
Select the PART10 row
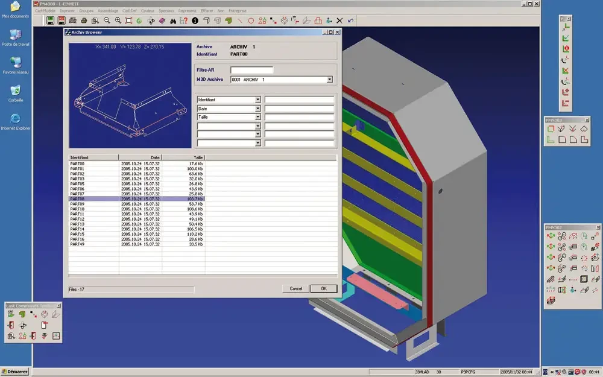tap(136, 209)
